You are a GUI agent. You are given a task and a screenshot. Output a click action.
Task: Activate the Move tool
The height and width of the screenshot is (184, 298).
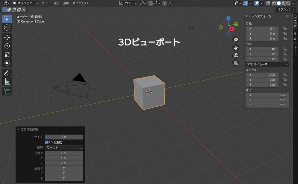(7, 37)
